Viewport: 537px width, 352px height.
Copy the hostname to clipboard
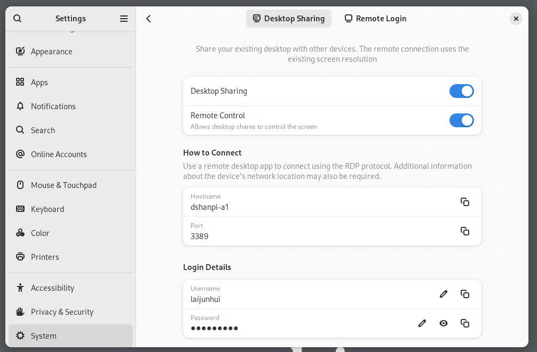pos(465,202)
